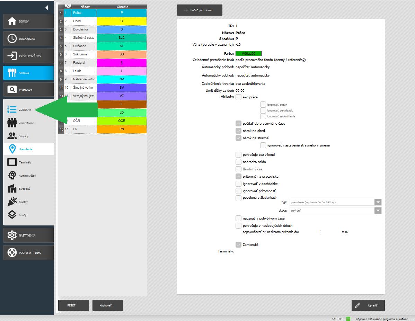Click the Zamestnanci people icon
The image size is (415, 321).
click(x=12, y=123)
